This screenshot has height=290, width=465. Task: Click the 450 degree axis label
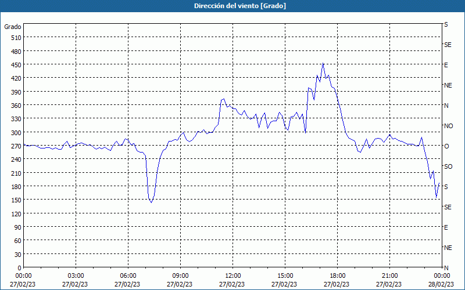[16, 65]
